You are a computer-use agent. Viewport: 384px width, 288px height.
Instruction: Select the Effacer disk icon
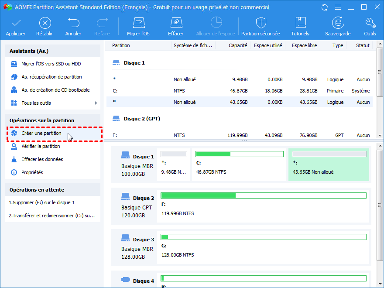pyautogui.click(x=175, y=23)
